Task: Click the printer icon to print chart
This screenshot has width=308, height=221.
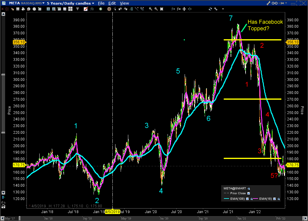Action: click(x=23, y=9)
